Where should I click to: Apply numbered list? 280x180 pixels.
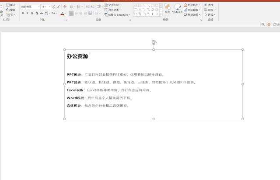[x=80, y=7]
